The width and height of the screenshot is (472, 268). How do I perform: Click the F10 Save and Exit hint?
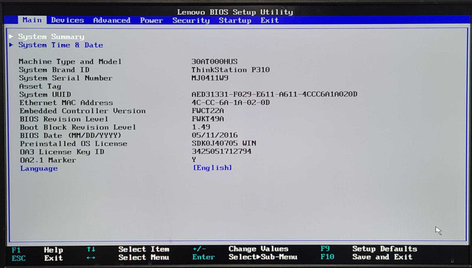coord(366,257)
